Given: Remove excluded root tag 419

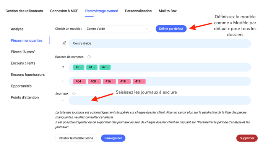Looking at the screenshot, I should click(x=143, y=82).
